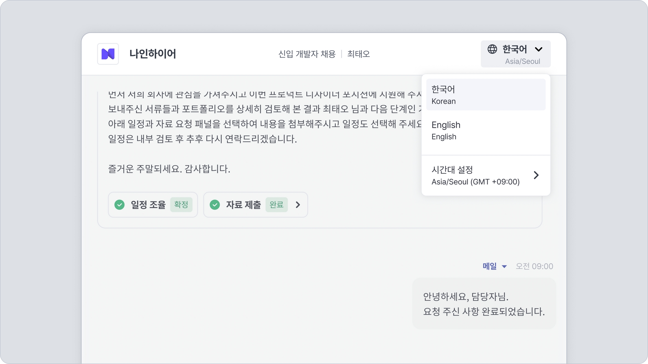Click the 오전 09:00 timestamp
Screen dimensions: 648x364
point(534,267)
